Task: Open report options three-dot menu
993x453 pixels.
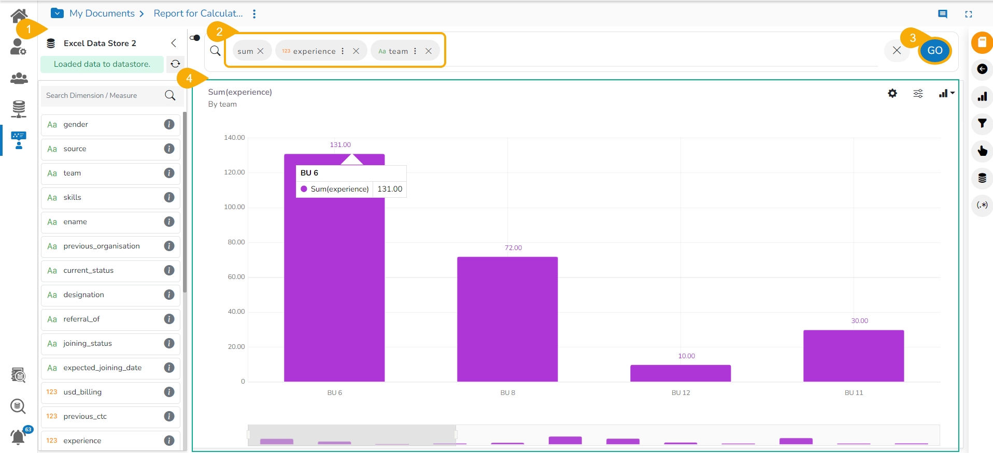Action: click(254, 14)
